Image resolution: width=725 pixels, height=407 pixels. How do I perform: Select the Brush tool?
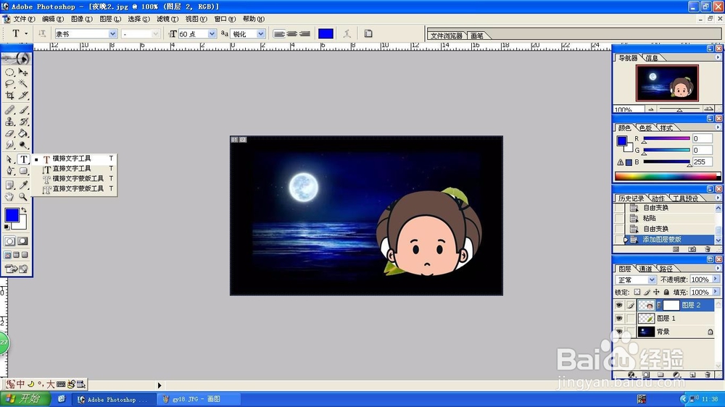click(23, 110)
